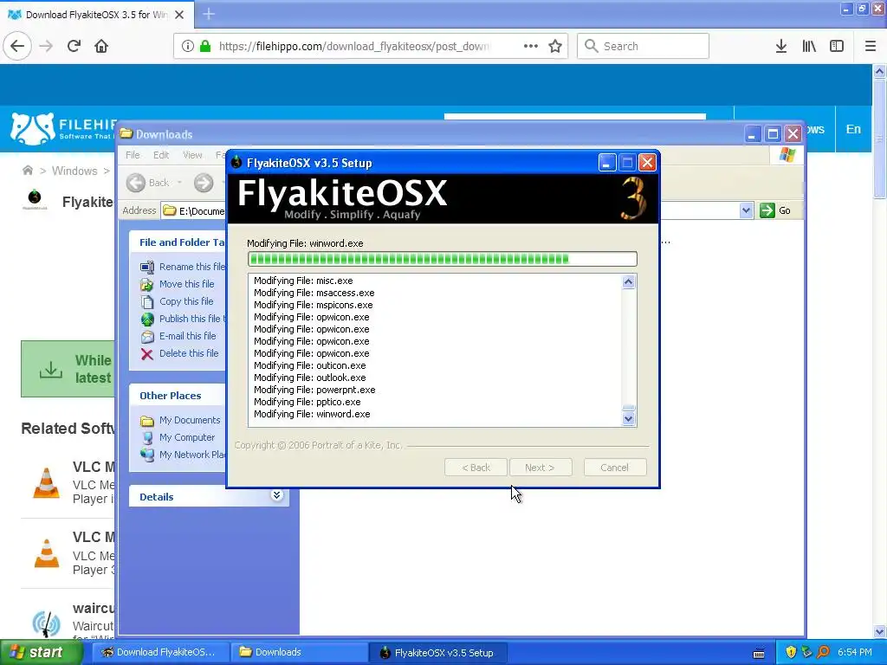The width and height of the screenshot is (887, 665).
Task: Open File menu in Downloads window
Action: tap(133, 155)
